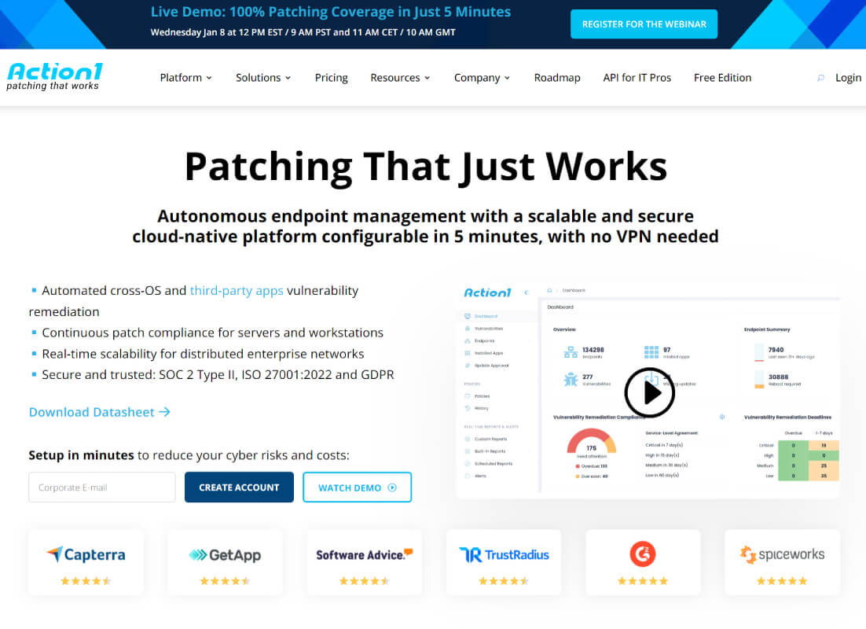Click the Live Demo banner headline
The image size is (866, 629).
[330, 12]
